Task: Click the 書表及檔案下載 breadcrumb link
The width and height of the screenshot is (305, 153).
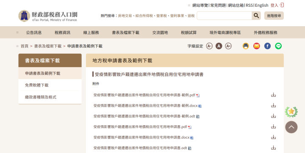Action: click(48, 46)
